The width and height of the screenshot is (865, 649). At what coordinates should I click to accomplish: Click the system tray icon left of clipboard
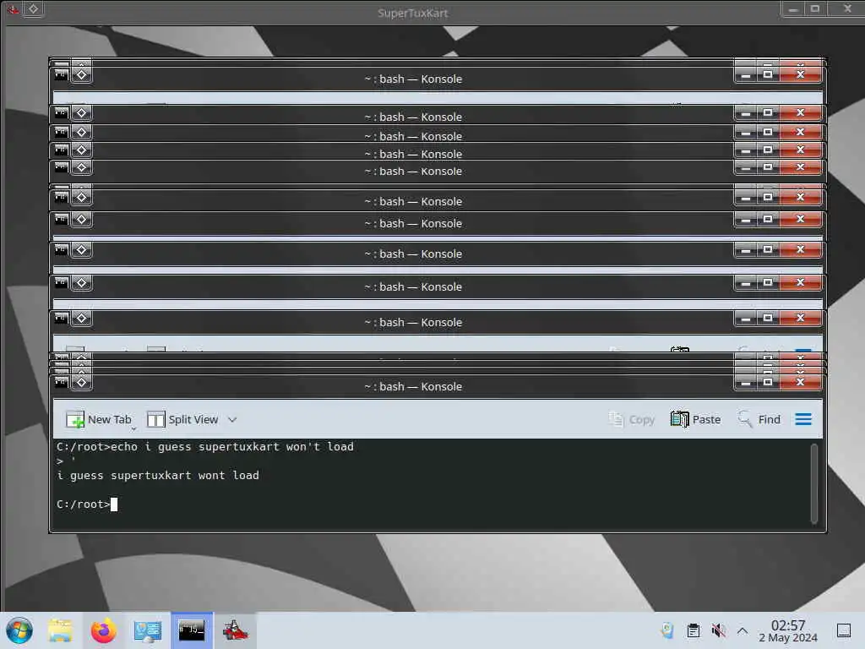point(667,630)
